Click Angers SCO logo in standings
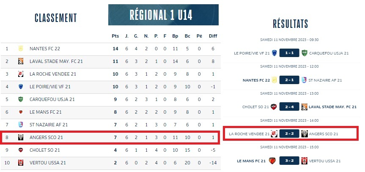This screenshot has height=172, width=365. 20,137
